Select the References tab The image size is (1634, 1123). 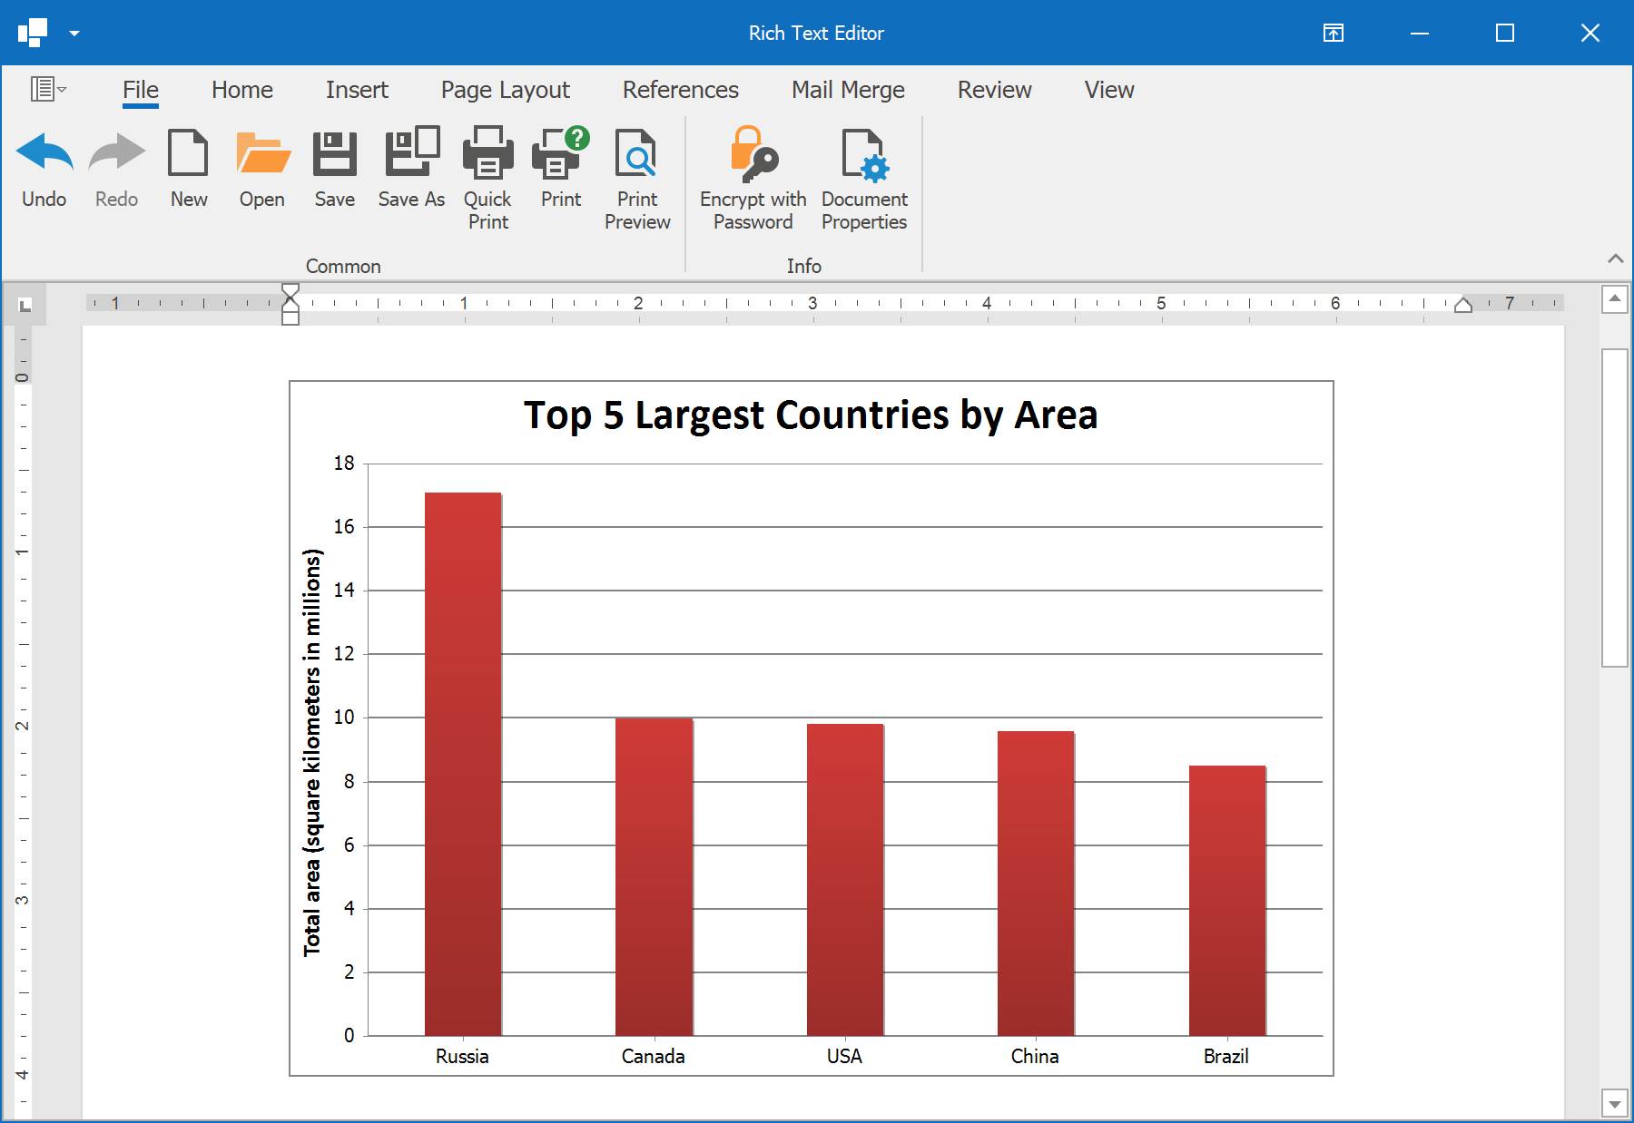680,90
